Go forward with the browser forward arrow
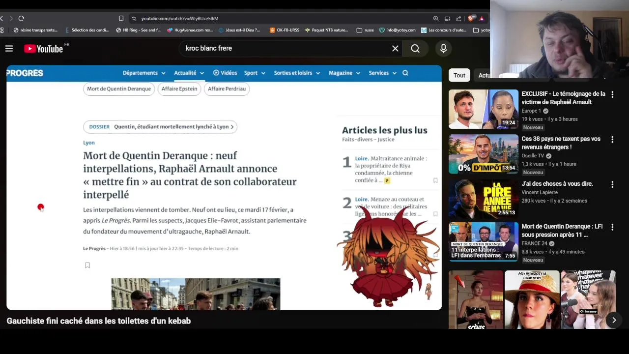This screenshot has width=629, height=354. tap(11, 18)
